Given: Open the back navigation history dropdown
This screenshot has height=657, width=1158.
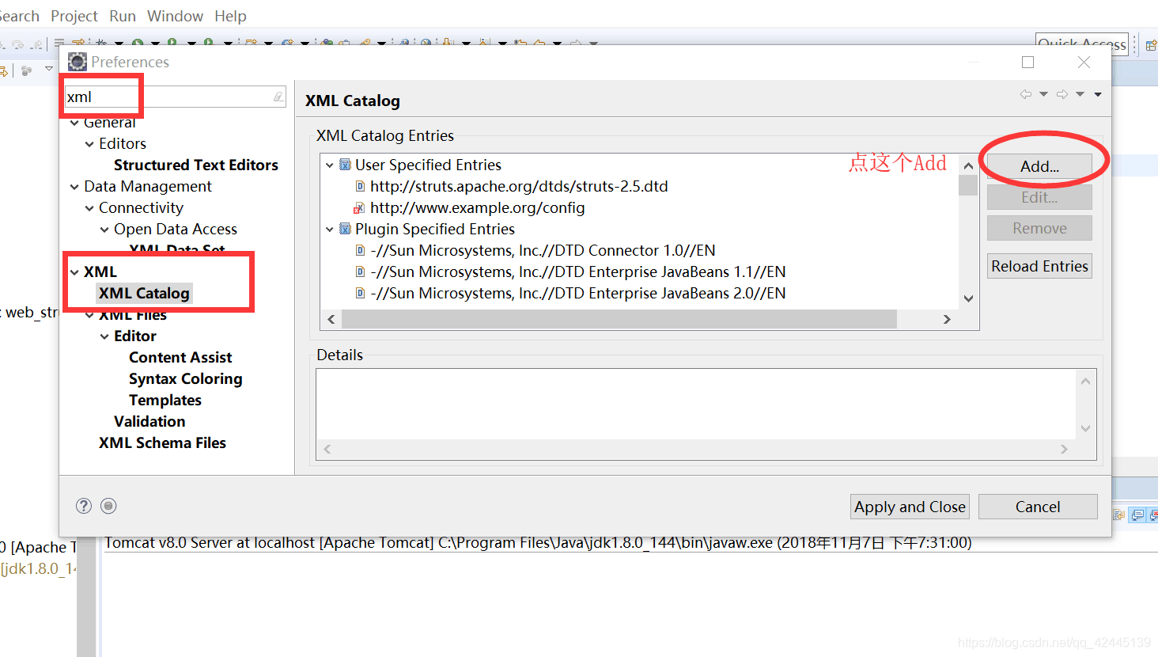Looking at the screenshot, I should click(x=1043, y=94).
